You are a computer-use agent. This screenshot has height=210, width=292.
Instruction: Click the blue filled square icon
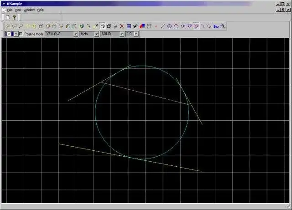(129, 26)
